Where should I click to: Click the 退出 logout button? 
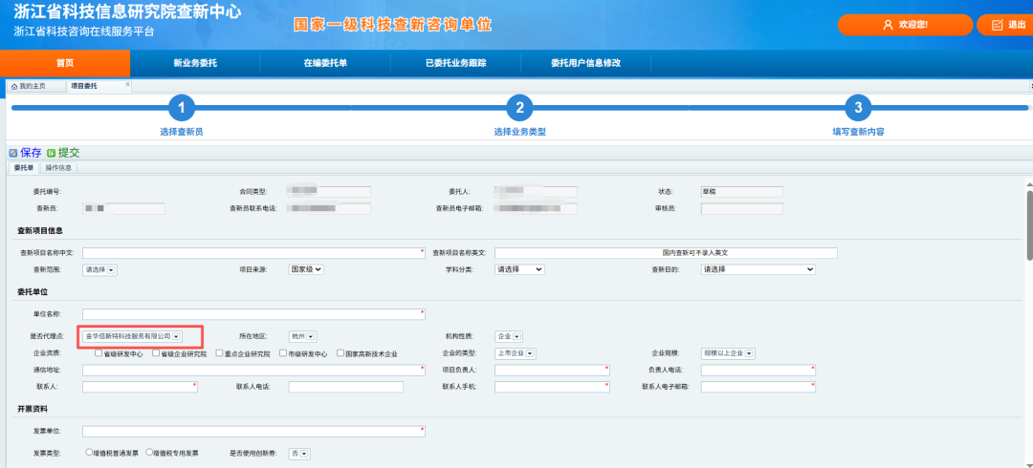click(1004, 25)
